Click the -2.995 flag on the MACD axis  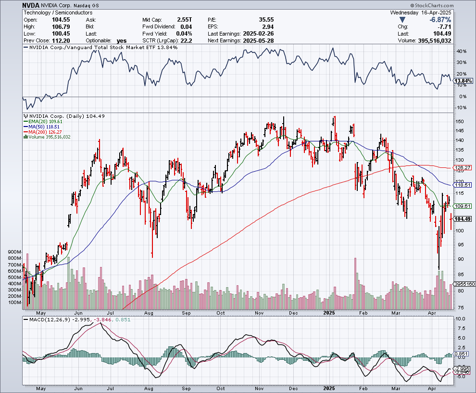[462, 368]
